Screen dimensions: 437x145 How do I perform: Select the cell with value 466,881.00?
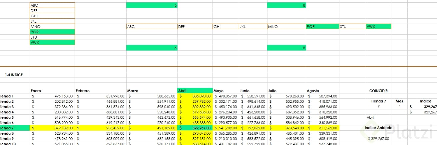tap(101, 101)
